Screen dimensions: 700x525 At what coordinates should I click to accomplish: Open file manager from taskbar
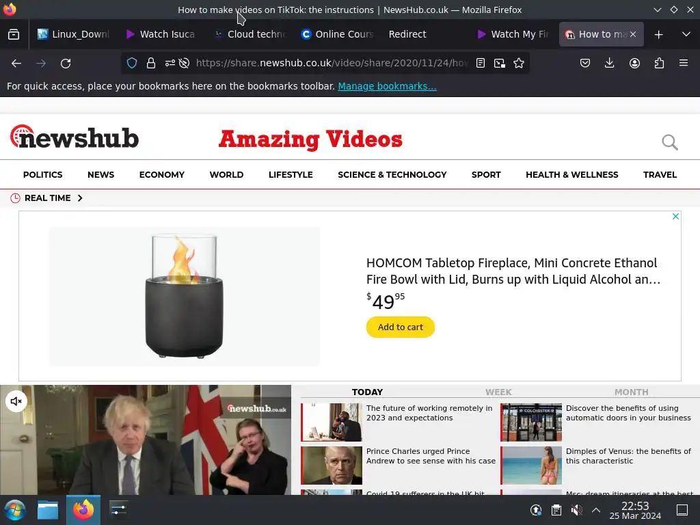[x=48, y=510]
